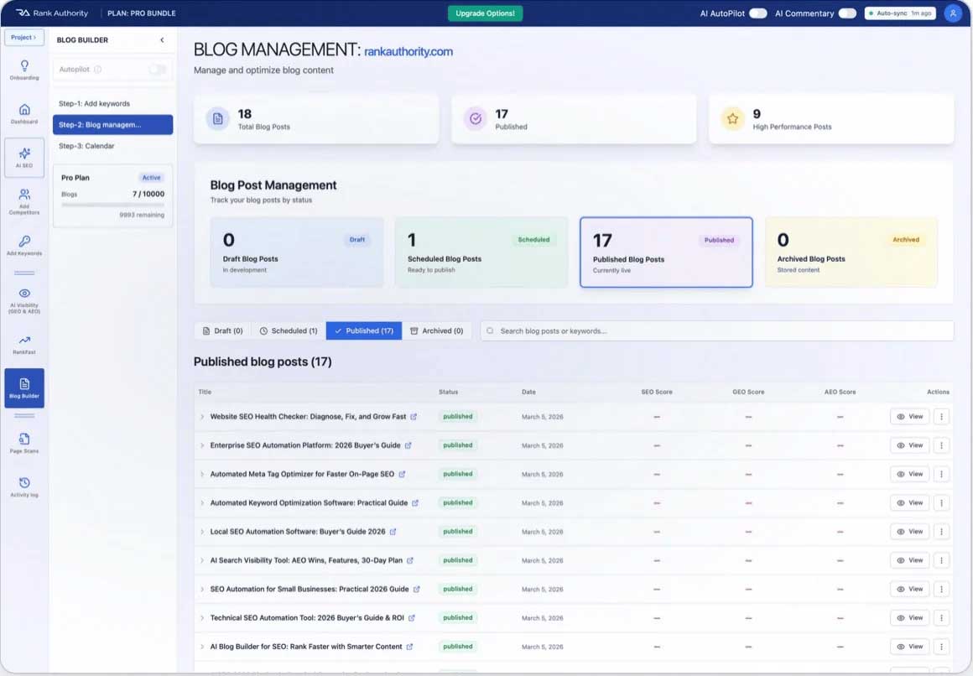Open Step-3: Calendar
The width and height of the screenshot is (973, 676).
pyautogui.click(x=87, y=146)
